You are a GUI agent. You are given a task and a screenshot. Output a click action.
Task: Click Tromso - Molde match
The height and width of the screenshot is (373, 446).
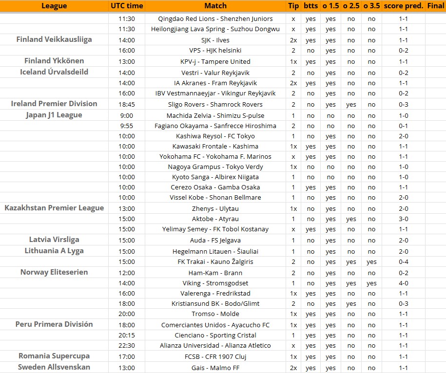pyautogui.click(x=215, y=314)
